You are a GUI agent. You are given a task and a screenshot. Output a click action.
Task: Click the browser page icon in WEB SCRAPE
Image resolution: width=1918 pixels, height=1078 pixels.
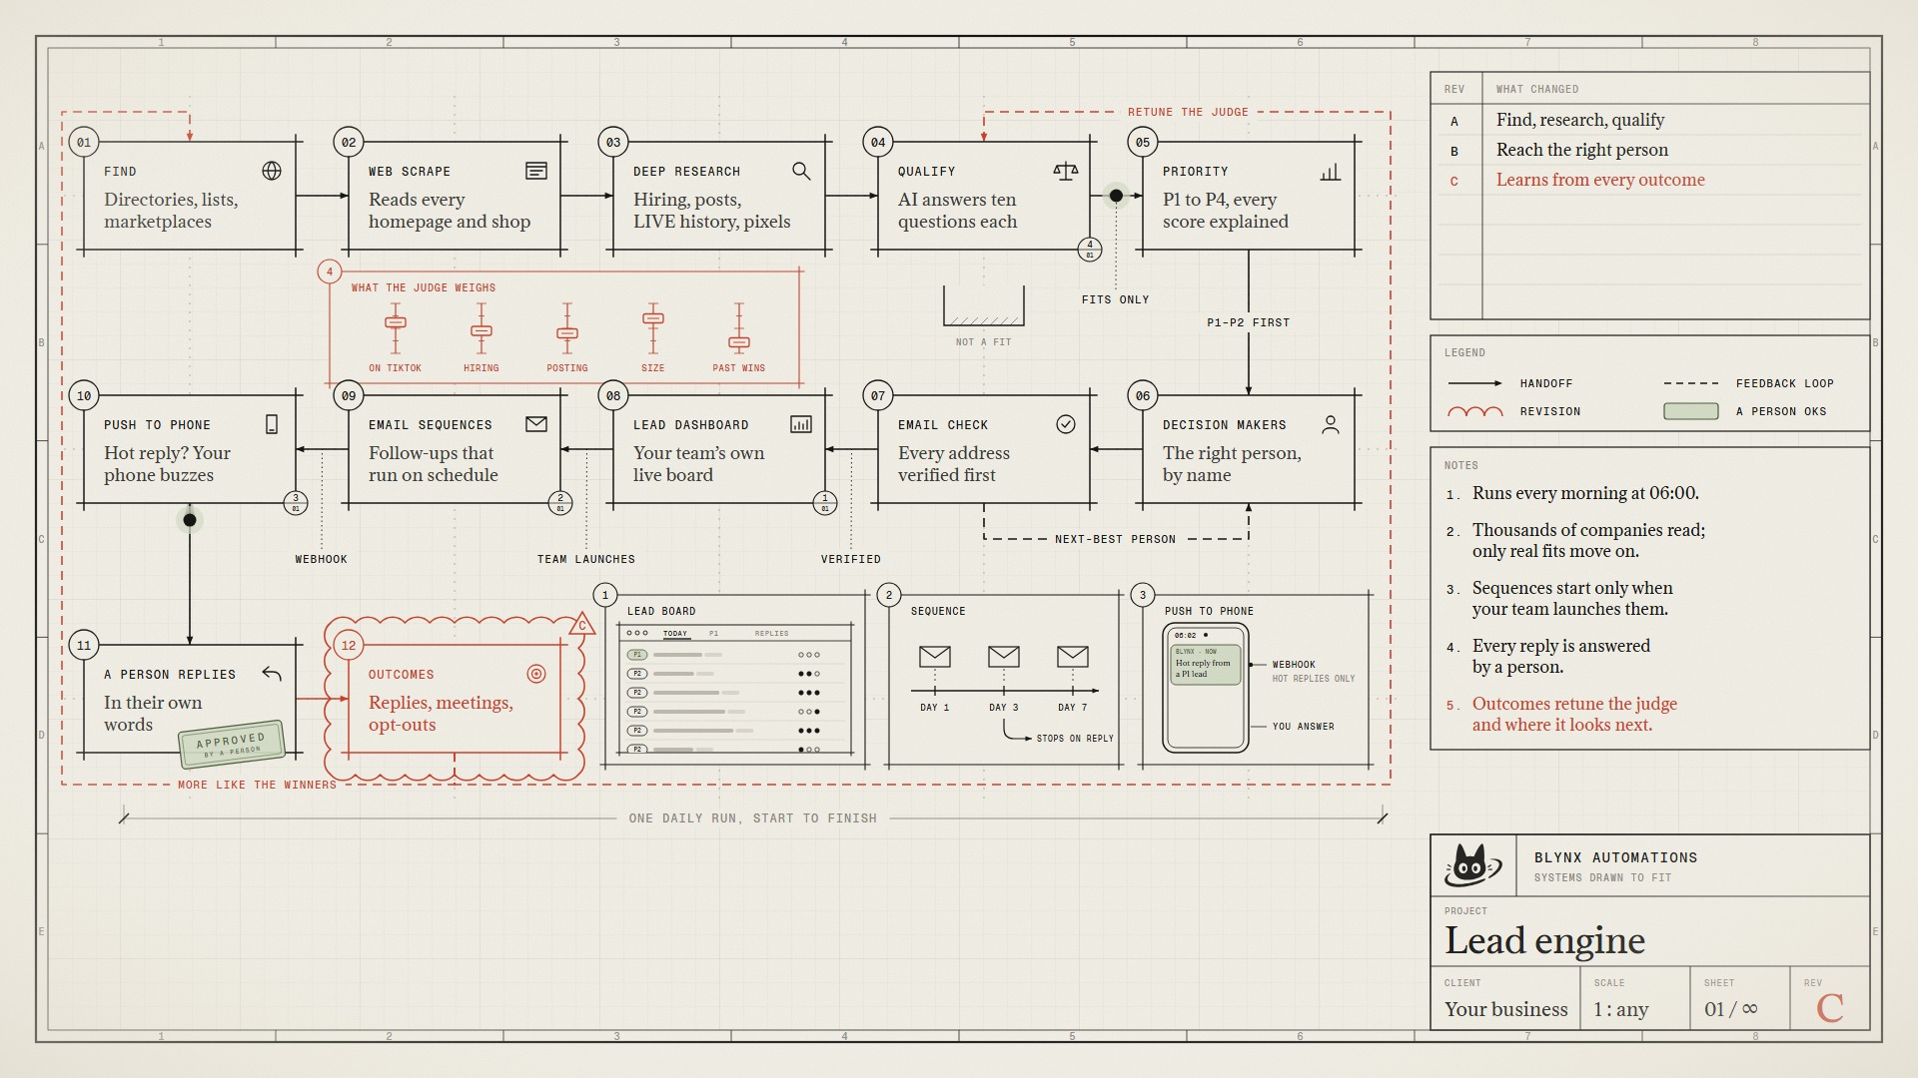coord(536,171)
